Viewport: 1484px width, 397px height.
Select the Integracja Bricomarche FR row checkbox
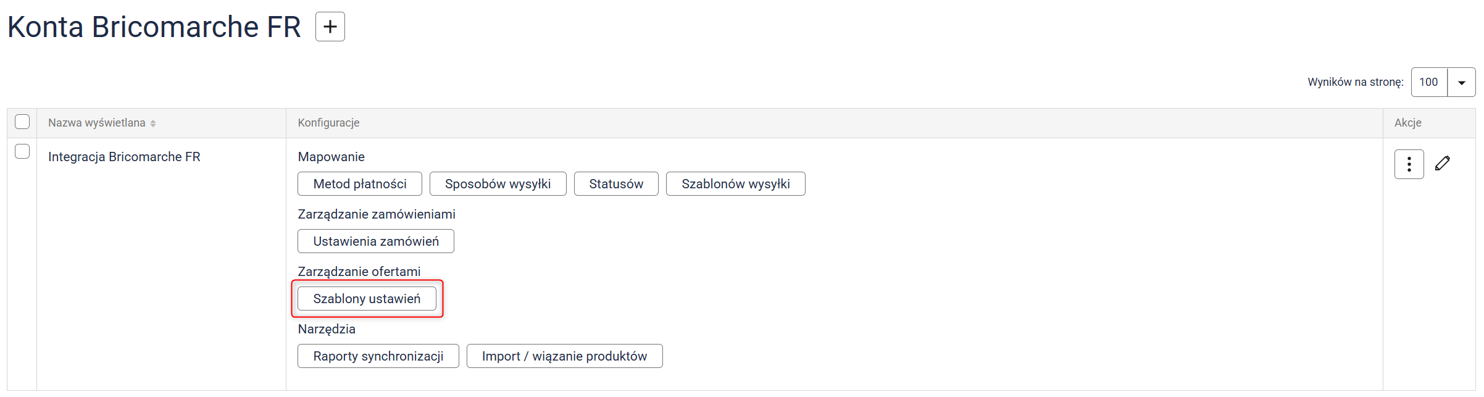point(22,151)
